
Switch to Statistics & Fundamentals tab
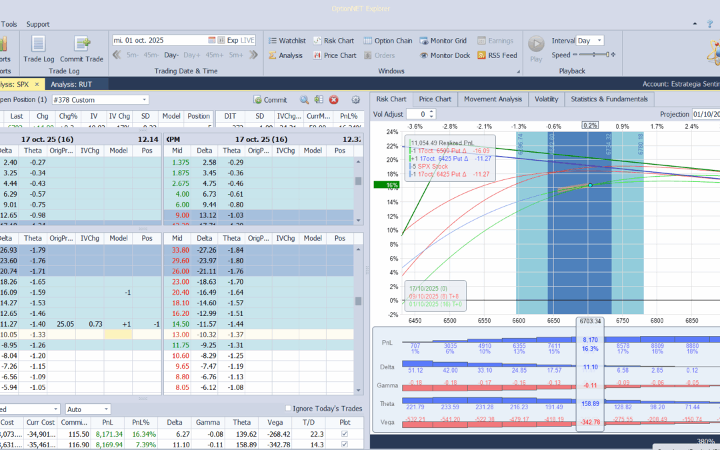[609, 99]
